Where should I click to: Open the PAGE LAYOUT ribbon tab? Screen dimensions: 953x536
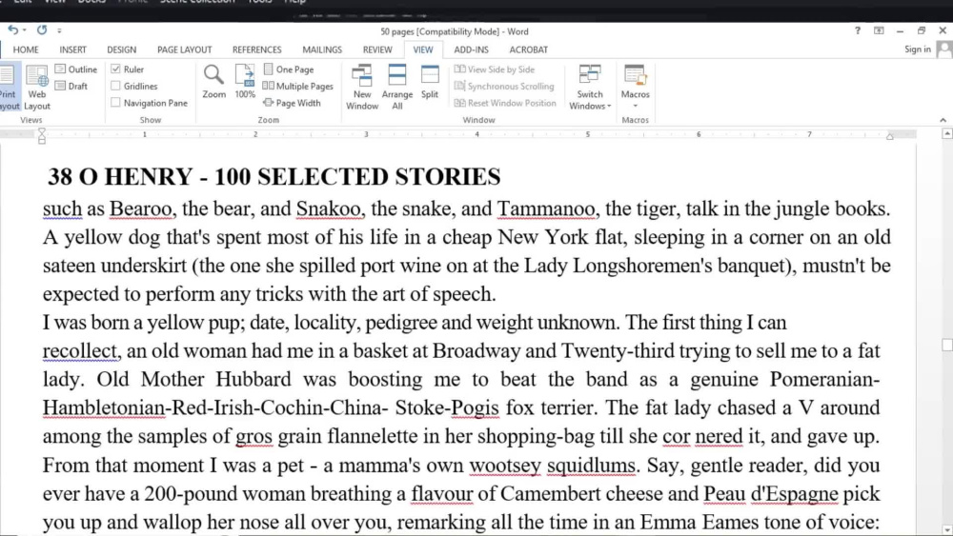point(184,50)
